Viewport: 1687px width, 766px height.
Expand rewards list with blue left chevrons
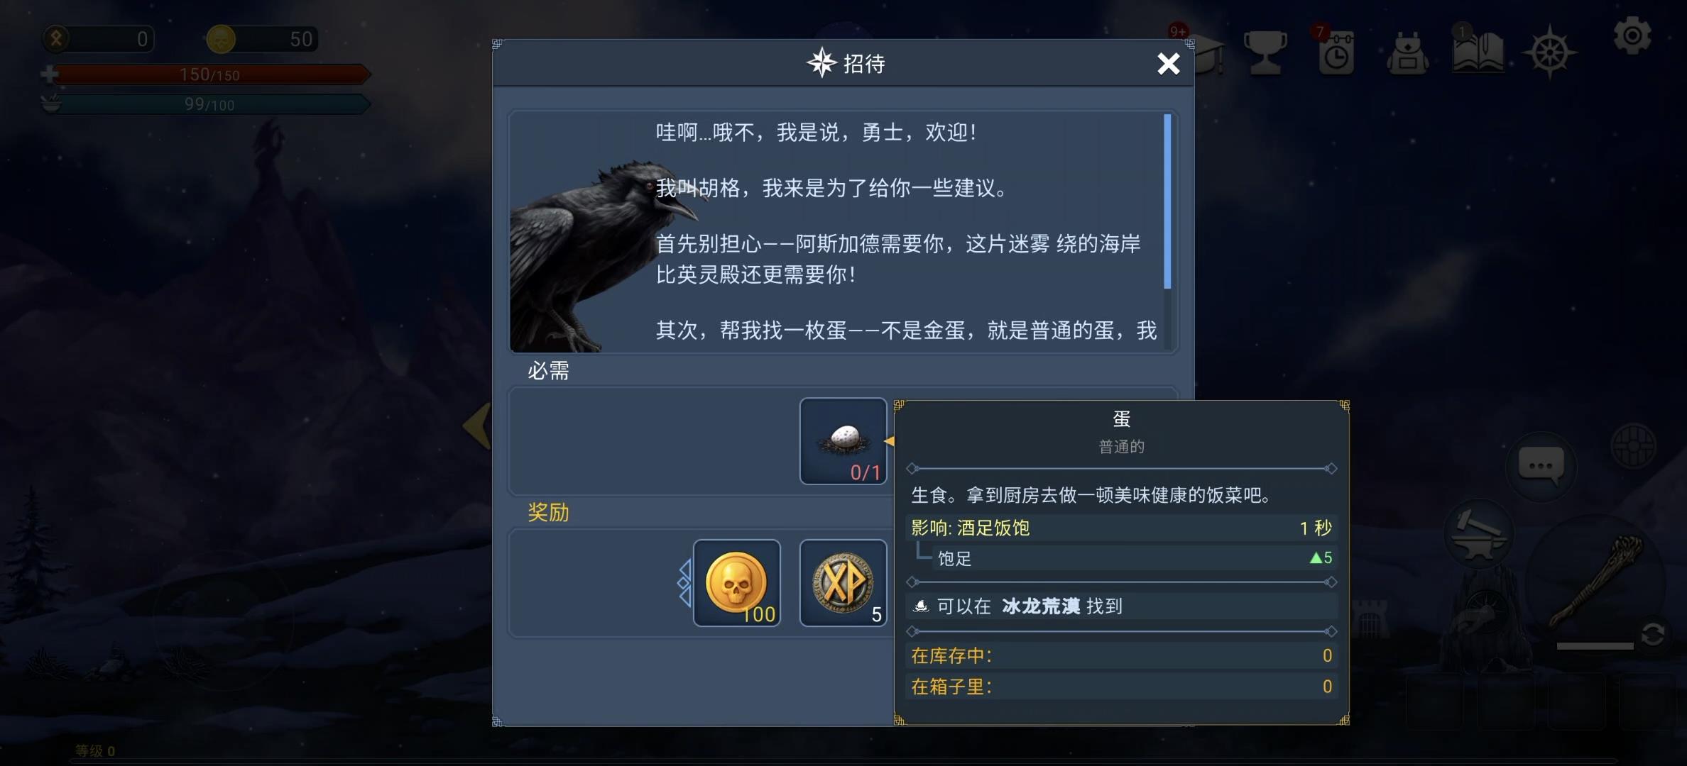coord(684,583)
